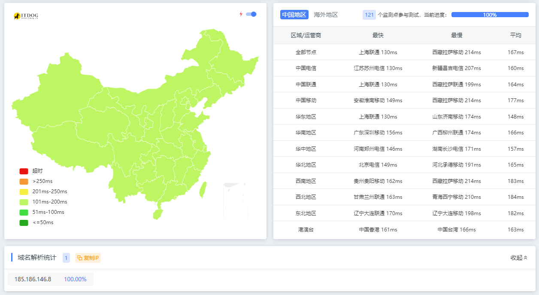Click the 复制IP button
The image size is (539, 295).
(88, 258)
